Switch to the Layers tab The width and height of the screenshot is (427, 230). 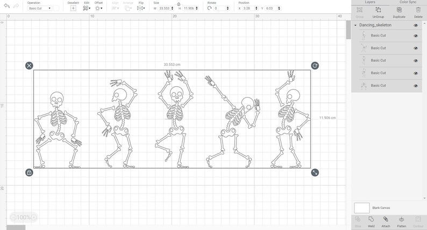[370, 2]
